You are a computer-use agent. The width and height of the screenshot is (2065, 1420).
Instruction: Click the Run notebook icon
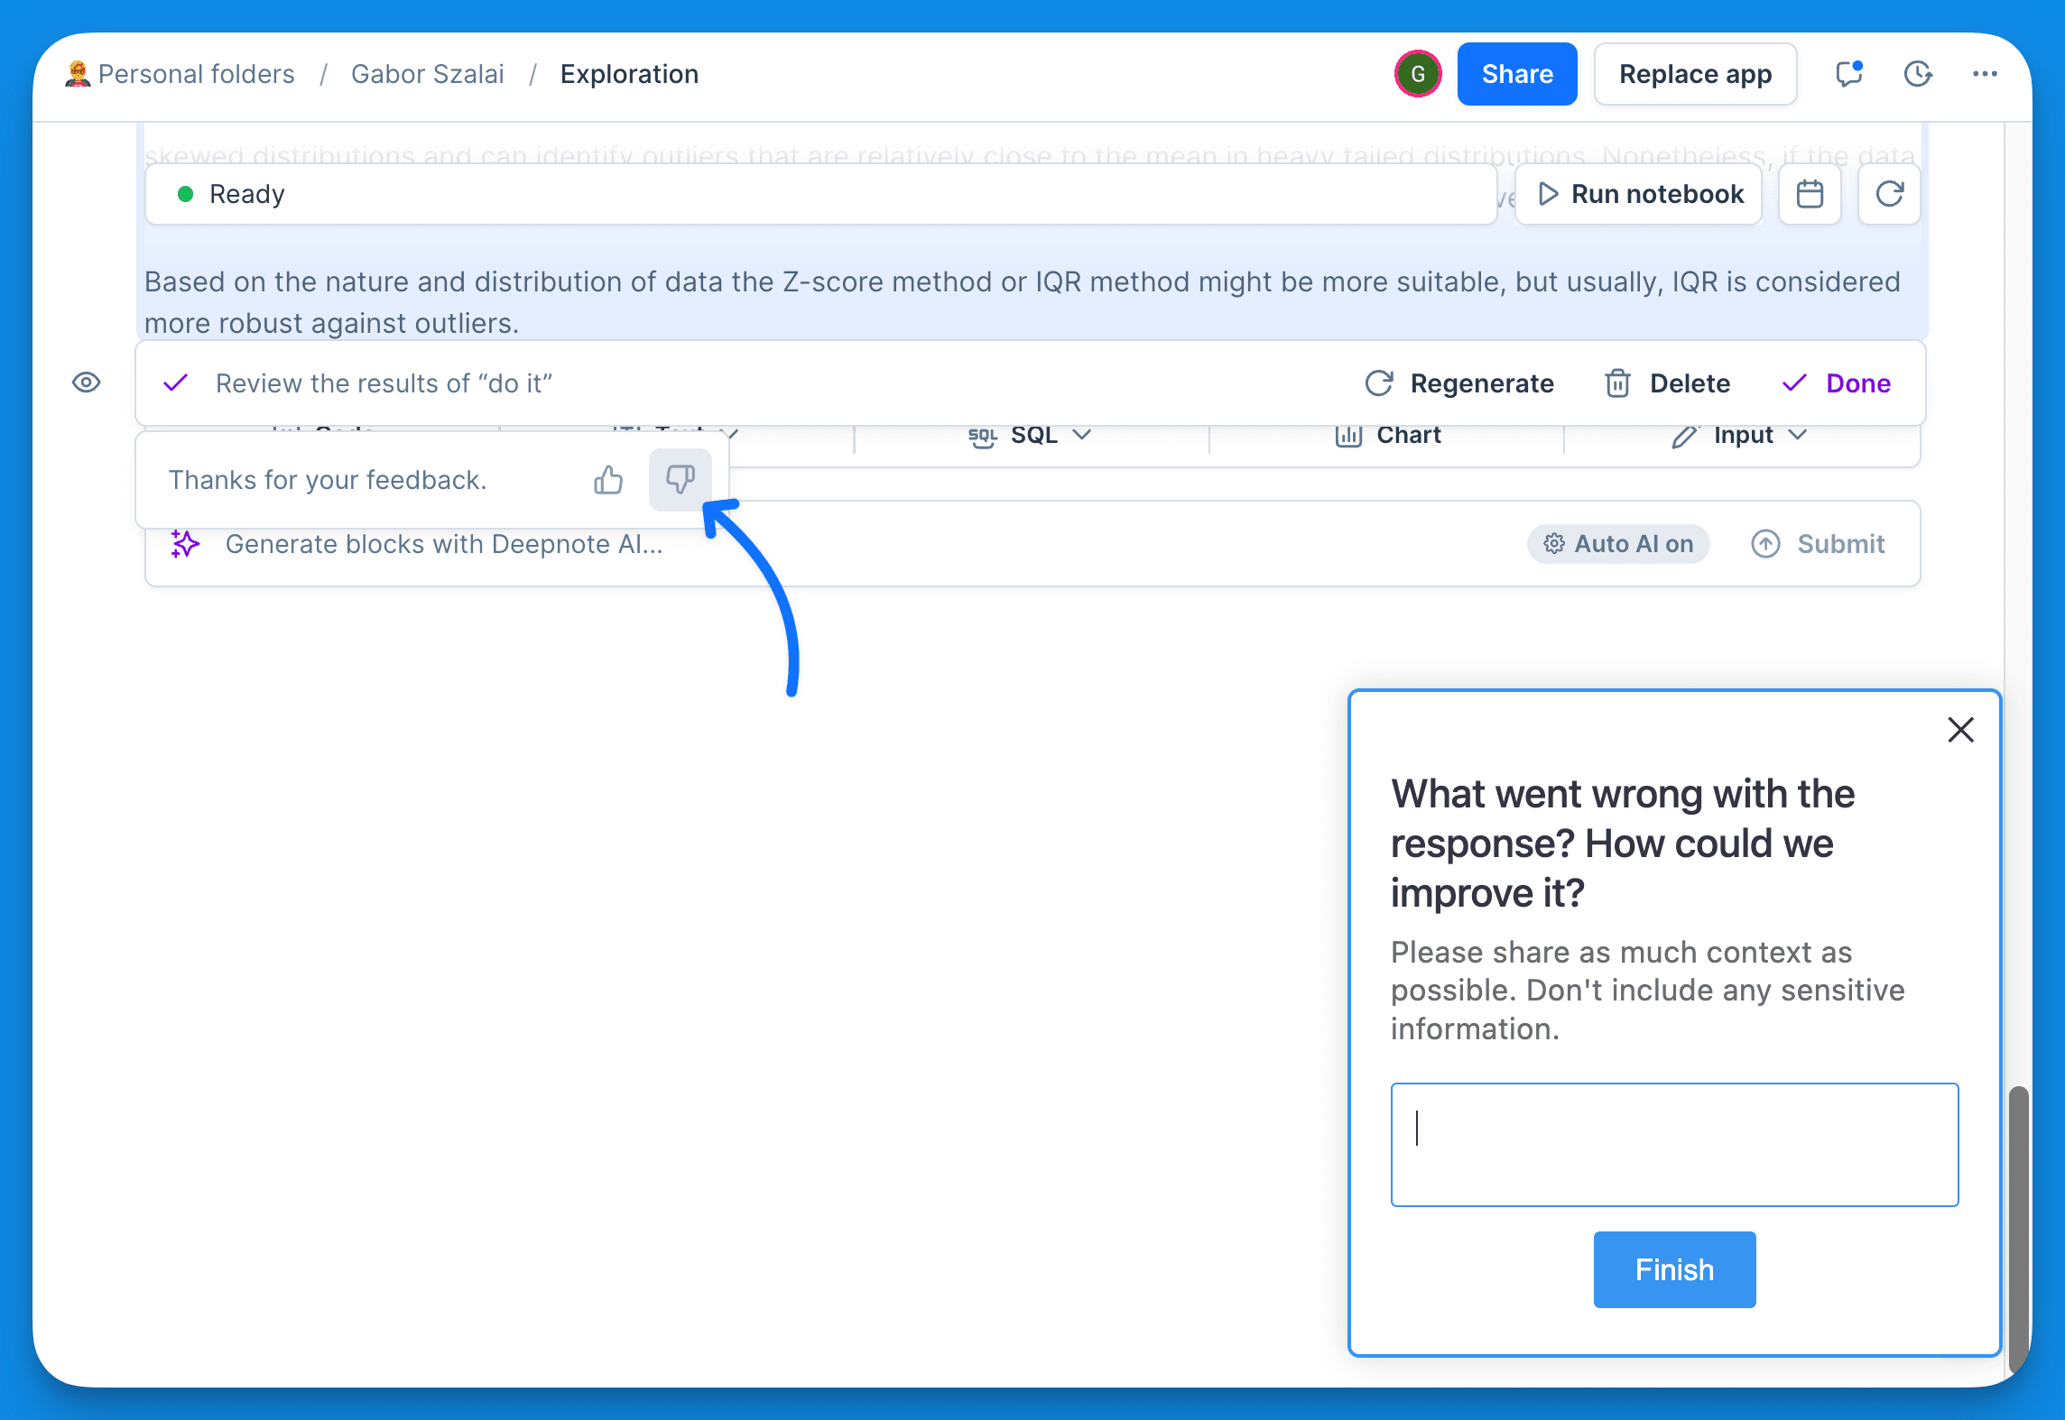[x=1547, y=193]
